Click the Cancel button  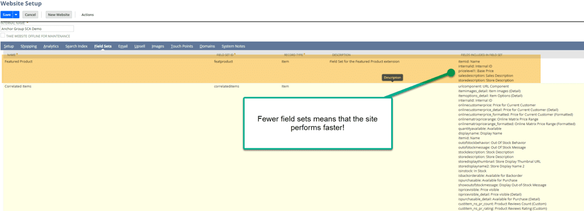[30, 14]
